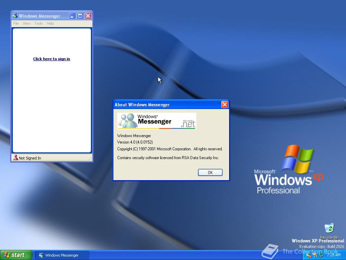Click the Microsoft Corporation copyright line
Image resolution: width=346 pixels, height=260 pixels.
tap(170, 149)
